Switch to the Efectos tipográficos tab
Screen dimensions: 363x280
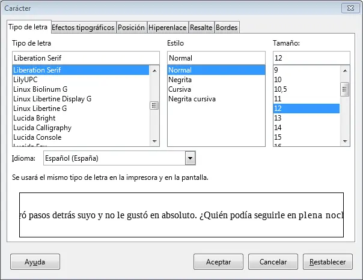coord(83,28)
